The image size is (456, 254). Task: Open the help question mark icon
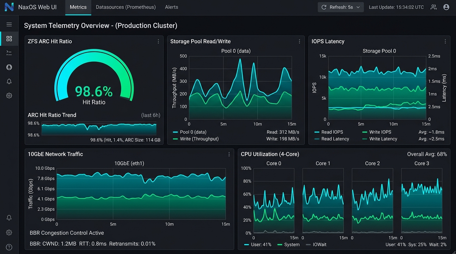coord(9,247)
